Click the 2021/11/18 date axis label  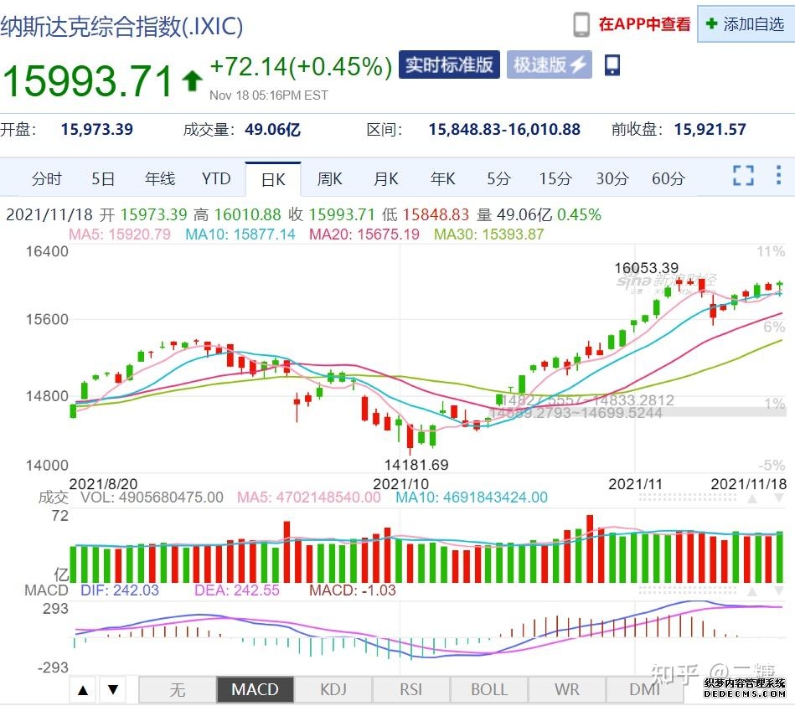point(749,484)
